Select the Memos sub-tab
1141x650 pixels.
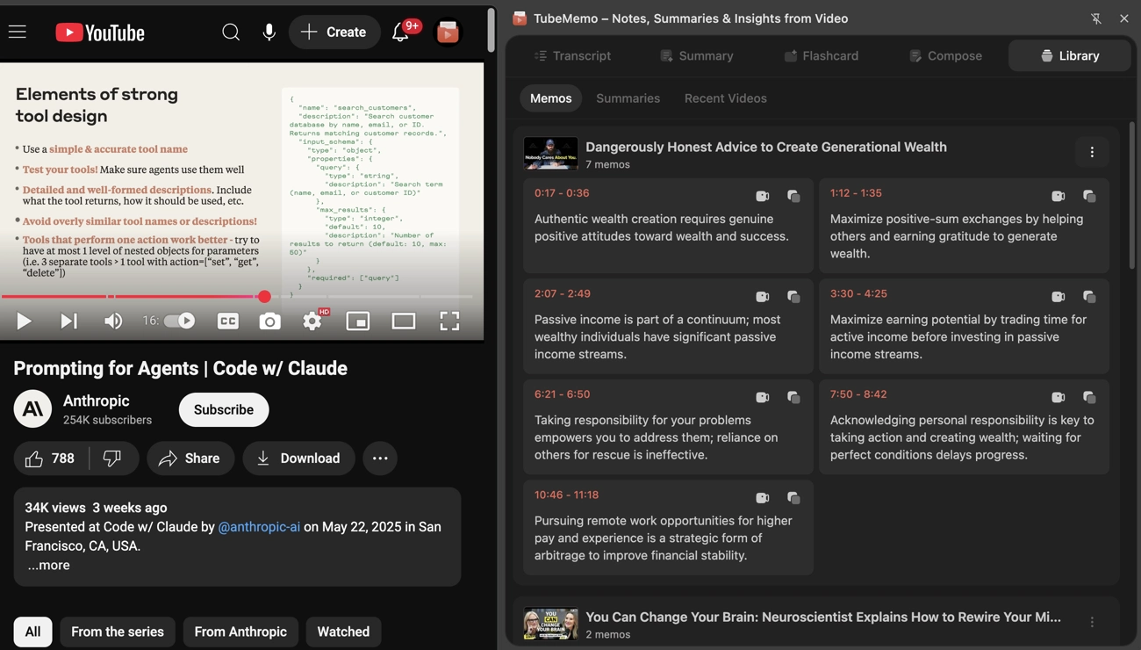pos(550,98)
